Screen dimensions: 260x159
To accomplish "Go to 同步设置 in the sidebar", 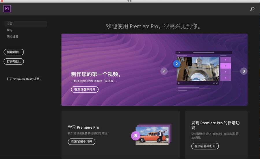I will [x=12, y=36].
